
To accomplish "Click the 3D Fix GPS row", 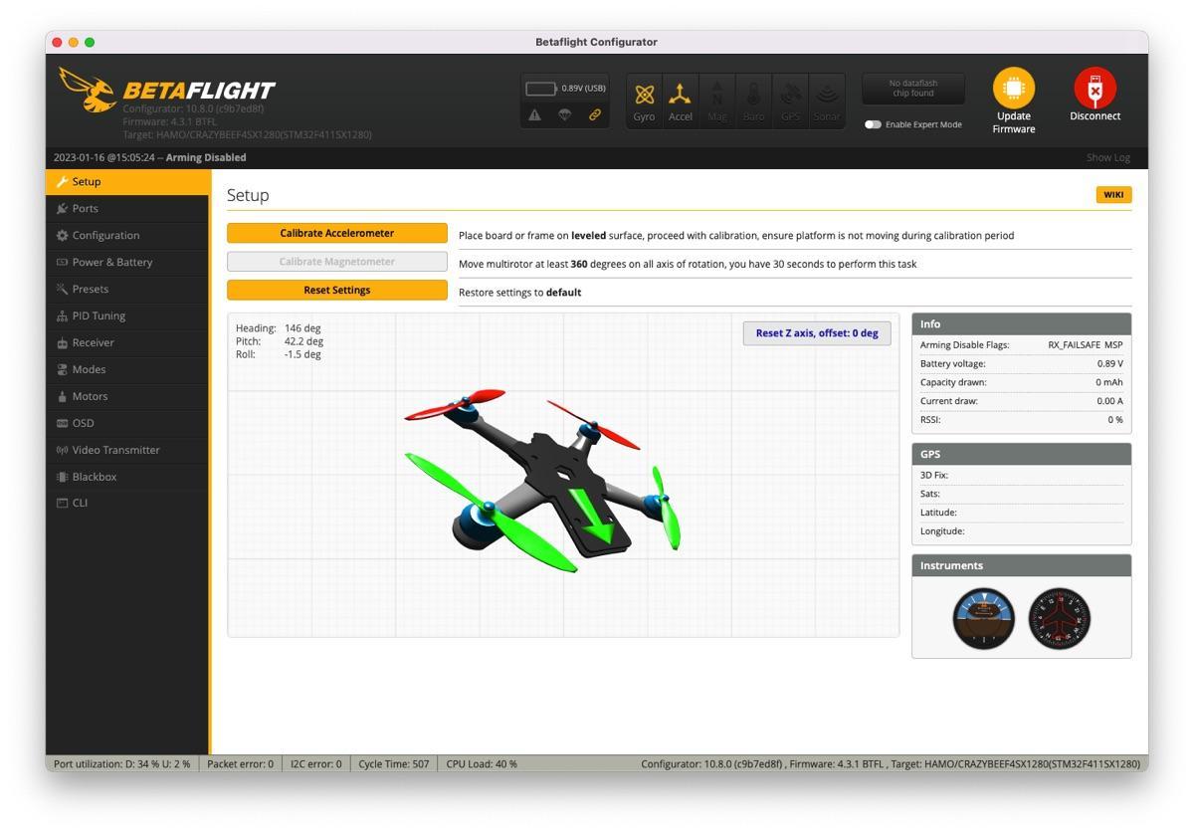I will (1021, 476).
